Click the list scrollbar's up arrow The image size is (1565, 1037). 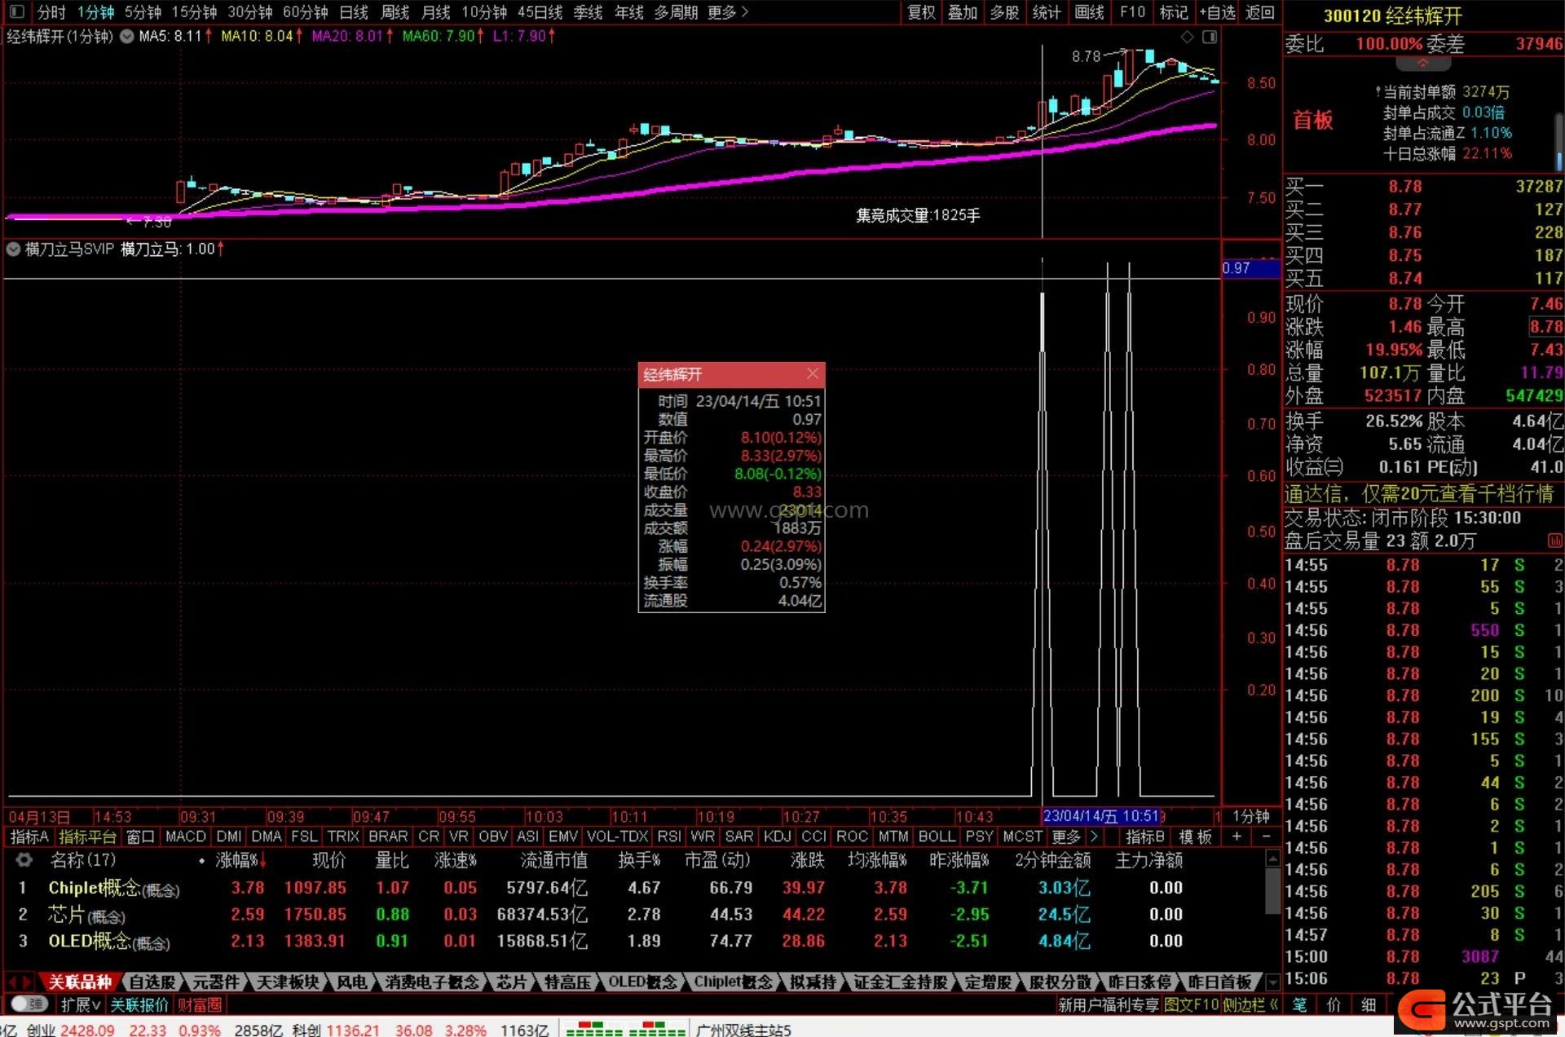[1272, 858]
